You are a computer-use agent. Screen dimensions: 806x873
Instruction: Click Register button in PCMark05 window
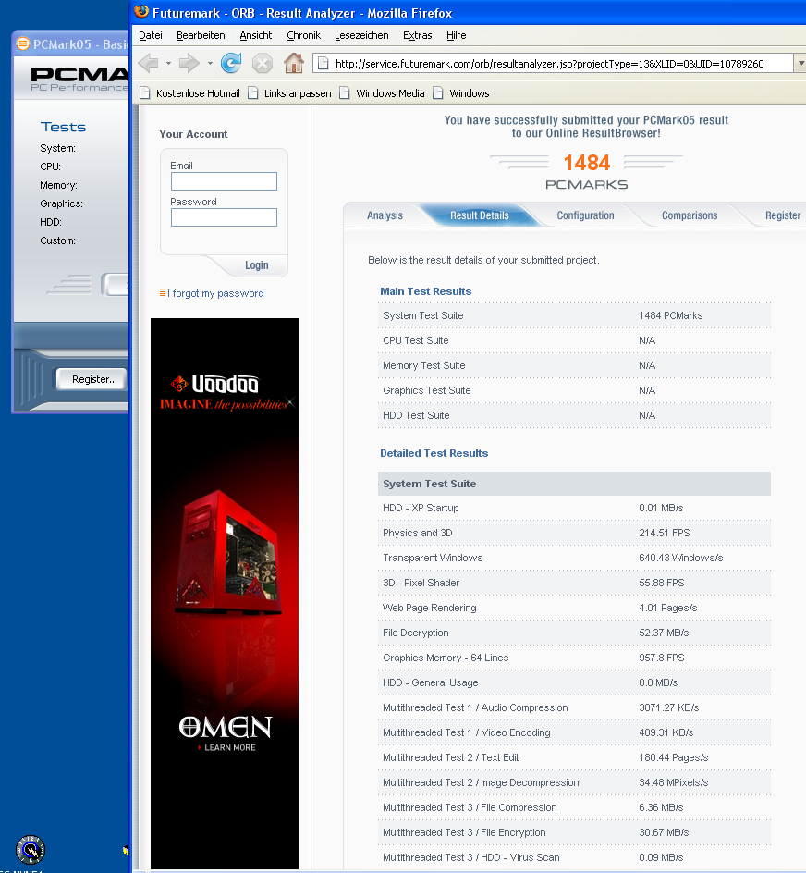click(92, 379)
